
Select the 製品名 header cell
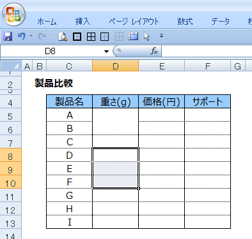pos(69,101)
